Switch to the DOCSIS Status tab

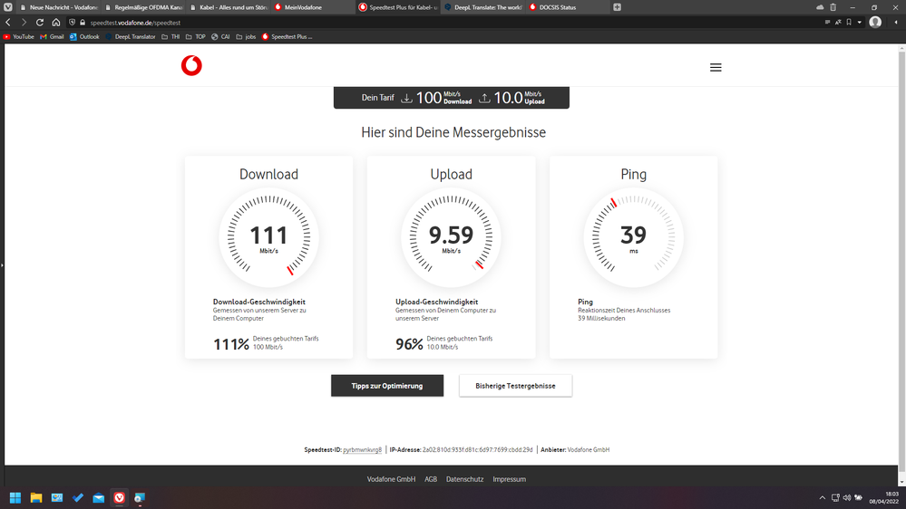click(568, 7)
